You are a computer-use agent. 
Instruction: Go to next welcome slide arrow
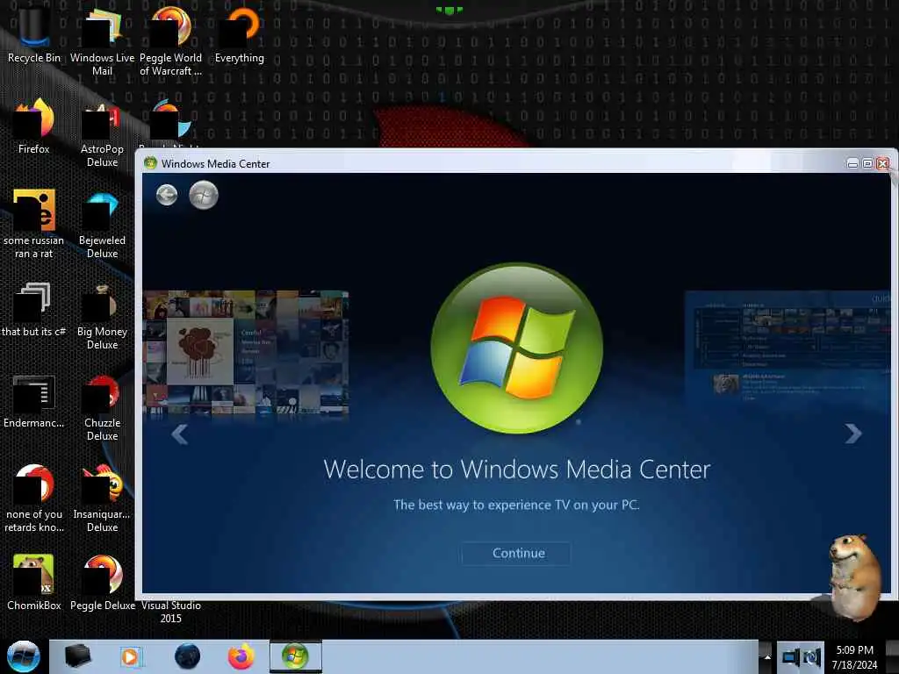[x=853, y=434]
